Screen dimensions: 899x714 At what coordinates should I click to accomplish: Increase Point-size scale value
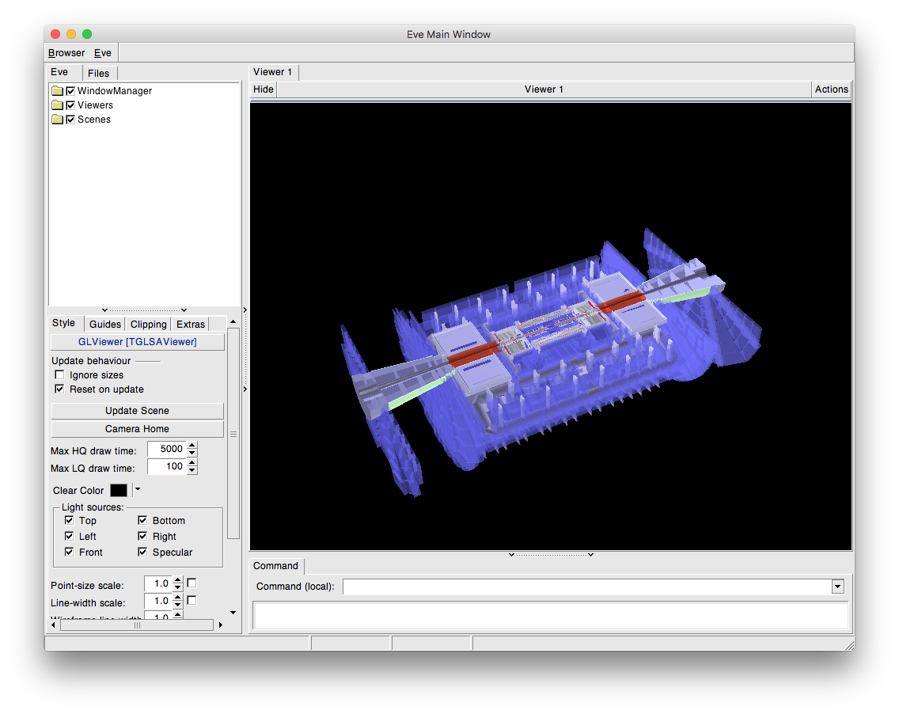pyautogui.click(x=177, y=580)
